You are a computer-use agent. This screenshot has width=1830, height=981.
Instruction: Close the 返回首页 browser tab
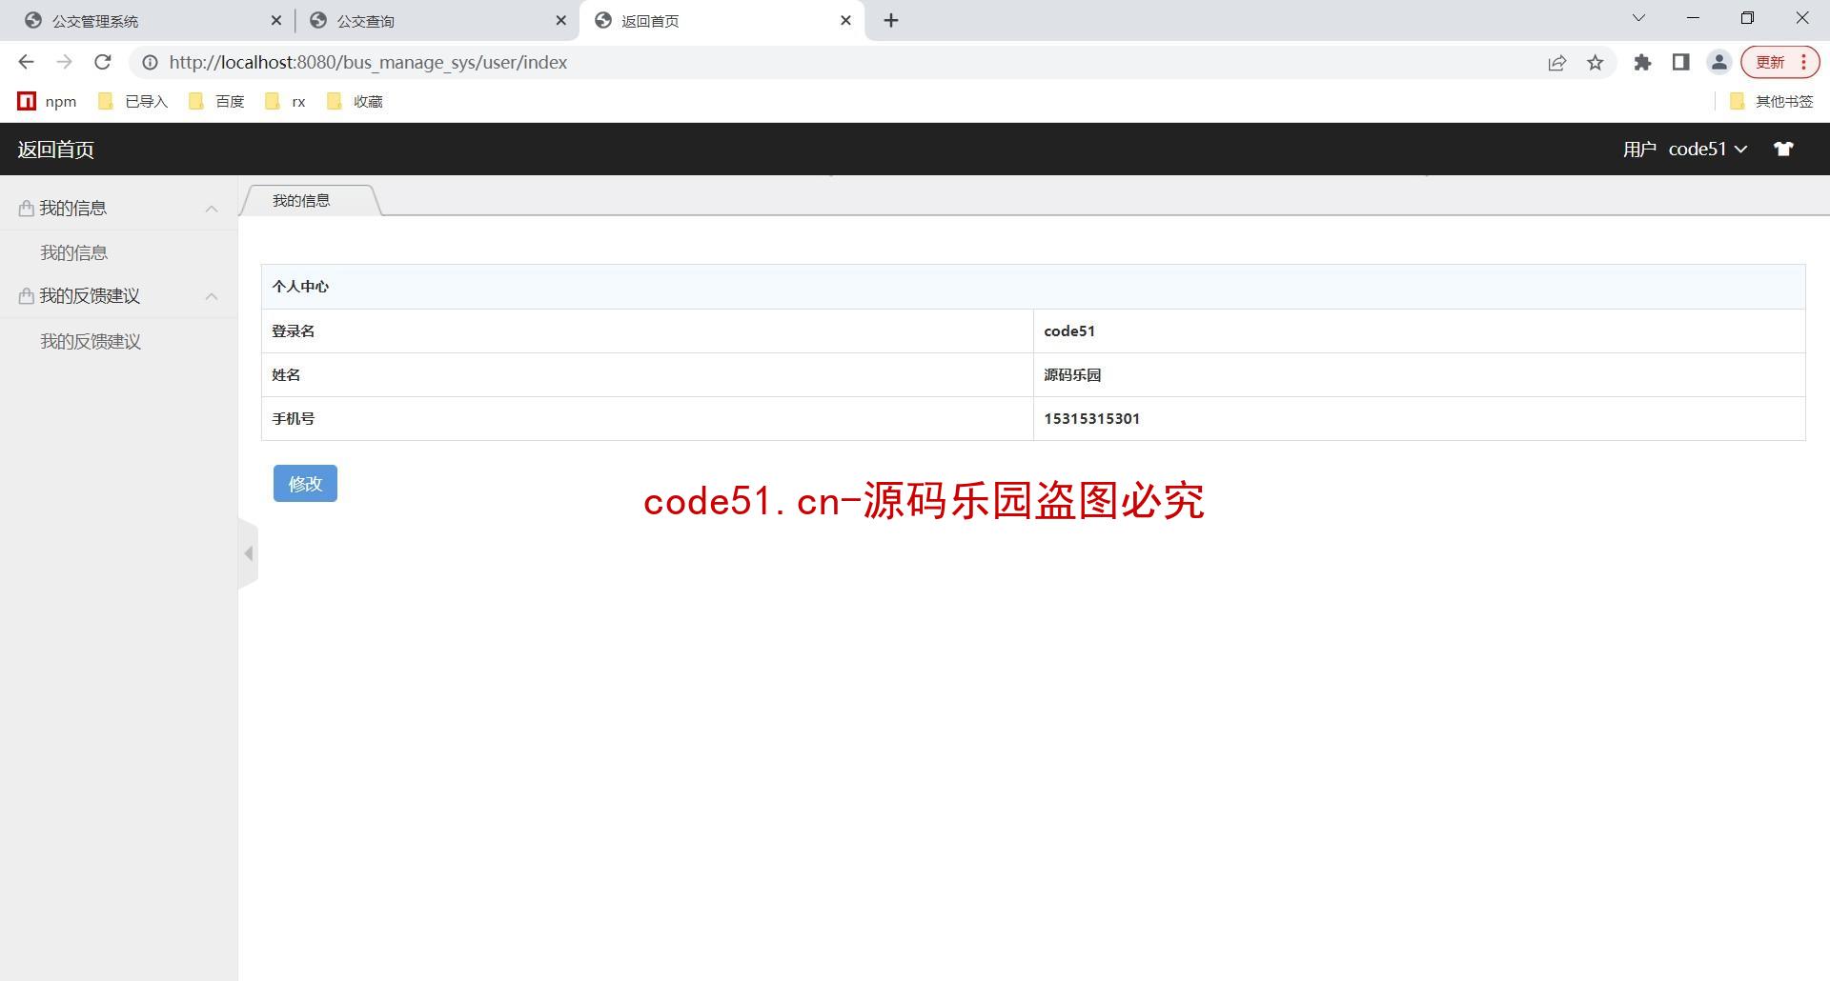click(845, 20)
